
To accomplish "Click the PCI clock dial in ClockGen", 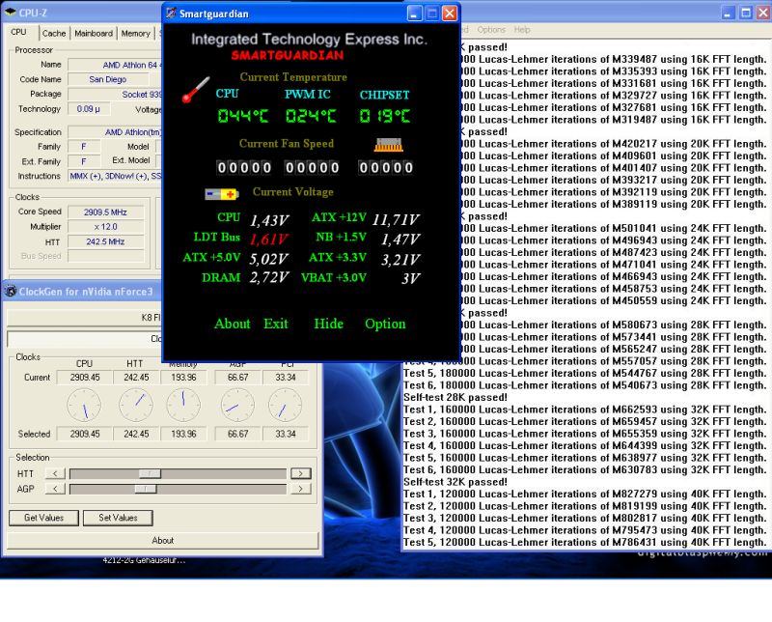I will coord(285,405).
